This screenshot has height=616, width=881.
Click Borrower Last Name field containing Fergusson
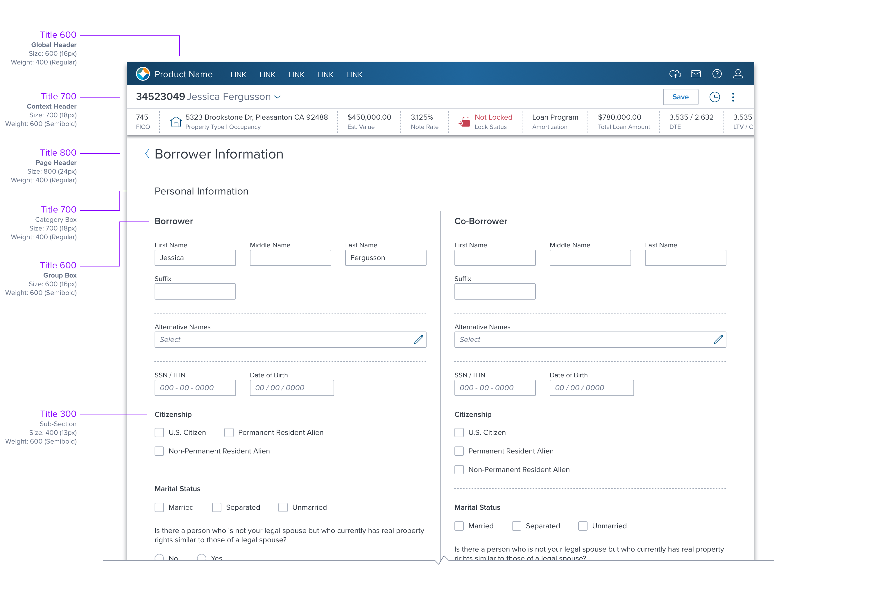tap(386, 257)
